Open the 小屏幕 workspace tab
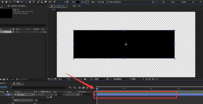203x104 pixels. (183, 2)
